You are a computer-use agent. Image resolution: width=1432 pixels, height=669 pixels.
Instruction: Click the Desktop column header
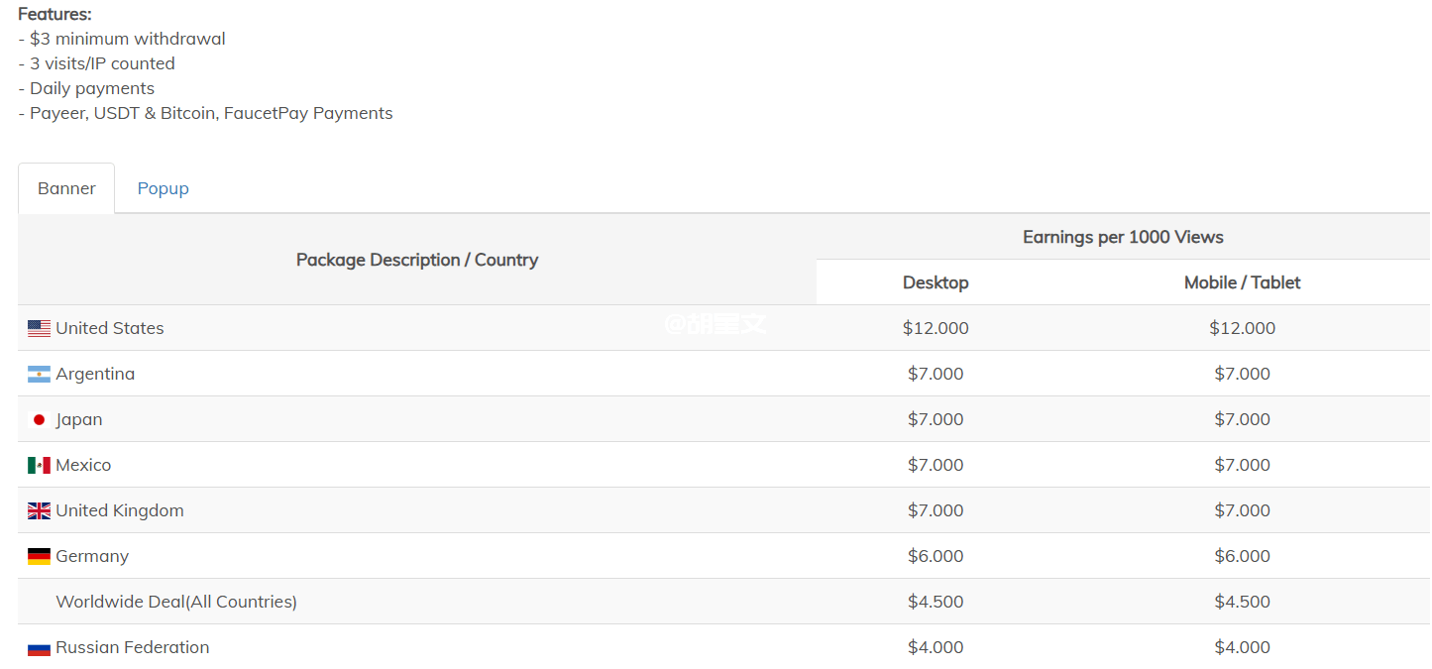[x=936, y=282]
